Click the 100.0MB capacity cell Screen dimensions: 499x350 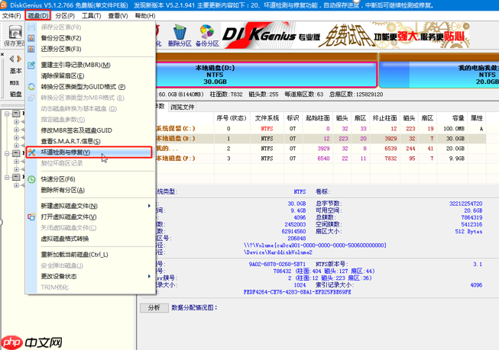click(x=454, y=129)
